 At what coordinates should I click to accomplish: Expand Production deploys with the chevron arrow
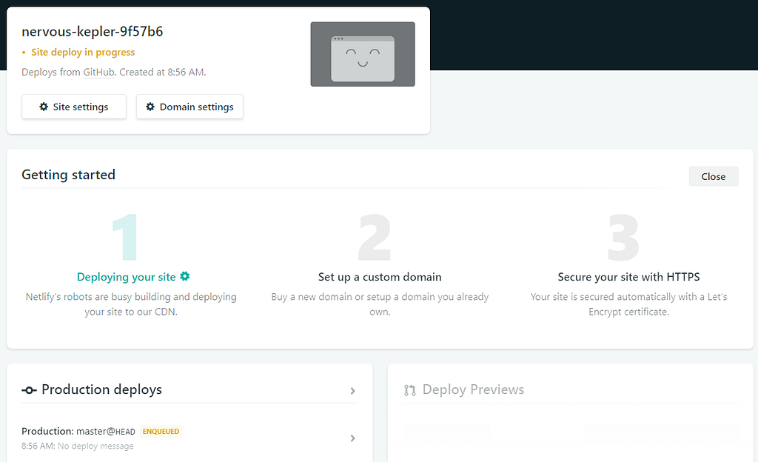pos(353,390)
